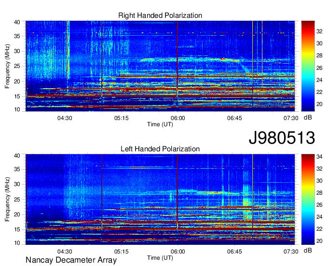Click the 34 value on the bottom colorbar
The image size is (328, 266).
point(319,157)
